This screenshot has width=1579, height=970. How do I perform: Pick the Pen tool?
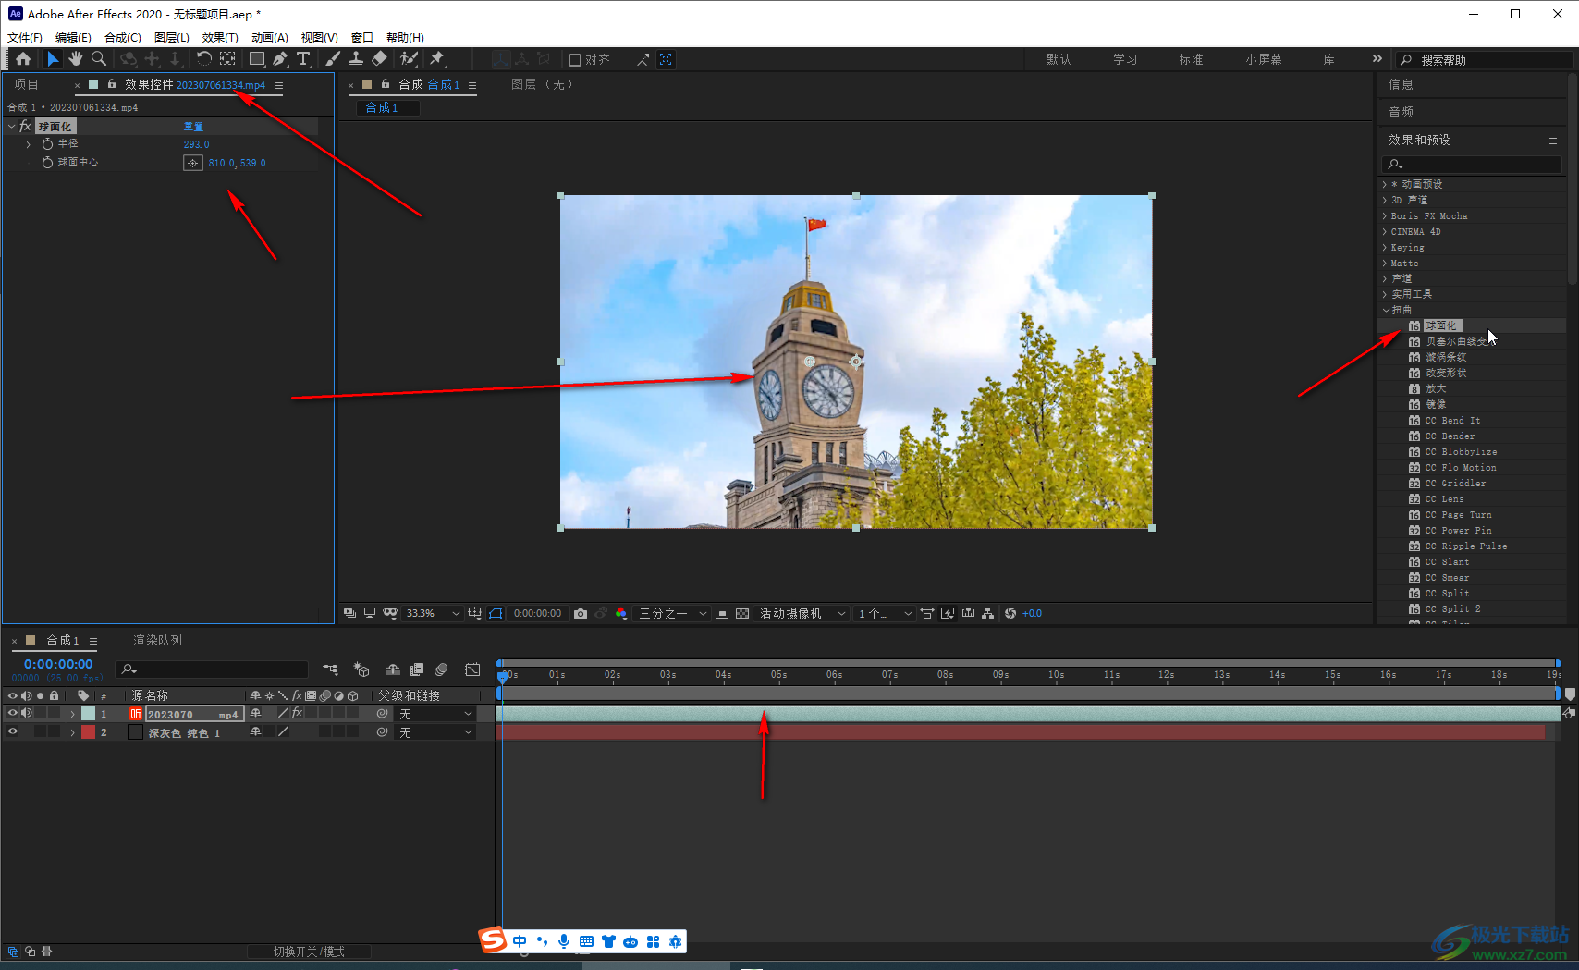tap(280, 59)
